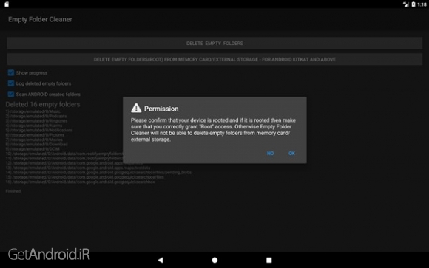Click log entry '/storage/emulated/0/Pictures'
429x268 pixels.
[x=35, y=135]
